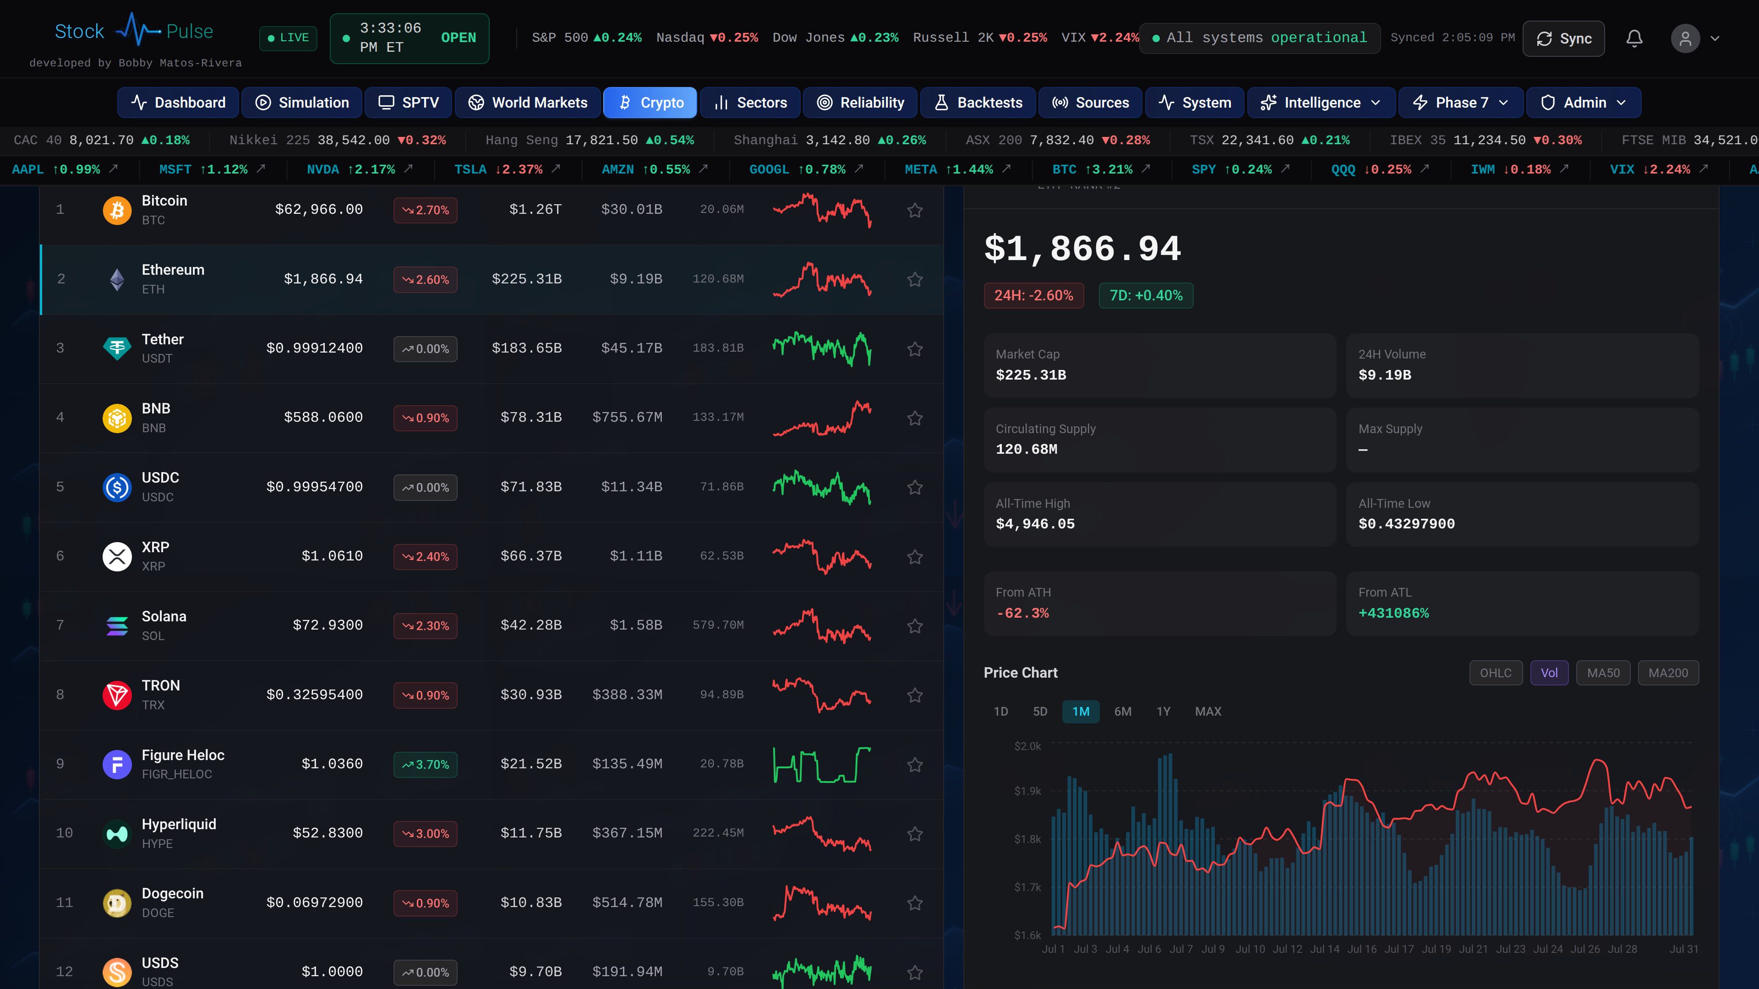This screenshot has height=989, width=1759.
Task: Open the Reliability tab
Action: click(860, 103)
